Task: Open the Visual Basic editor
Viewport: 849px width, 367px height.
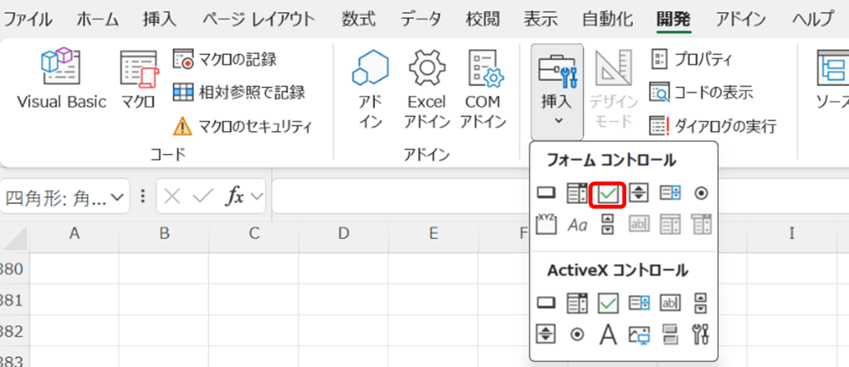Action: (61, 79)
